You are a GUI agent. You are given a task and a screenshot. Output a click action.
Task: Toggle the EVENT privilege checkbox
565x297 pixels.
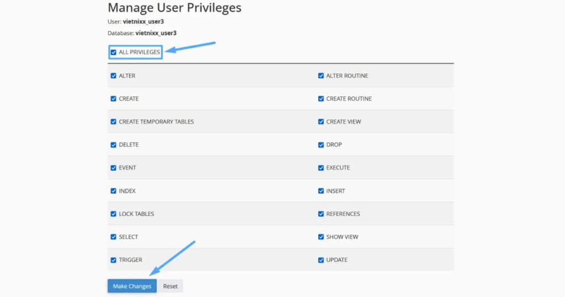point(114,168)
